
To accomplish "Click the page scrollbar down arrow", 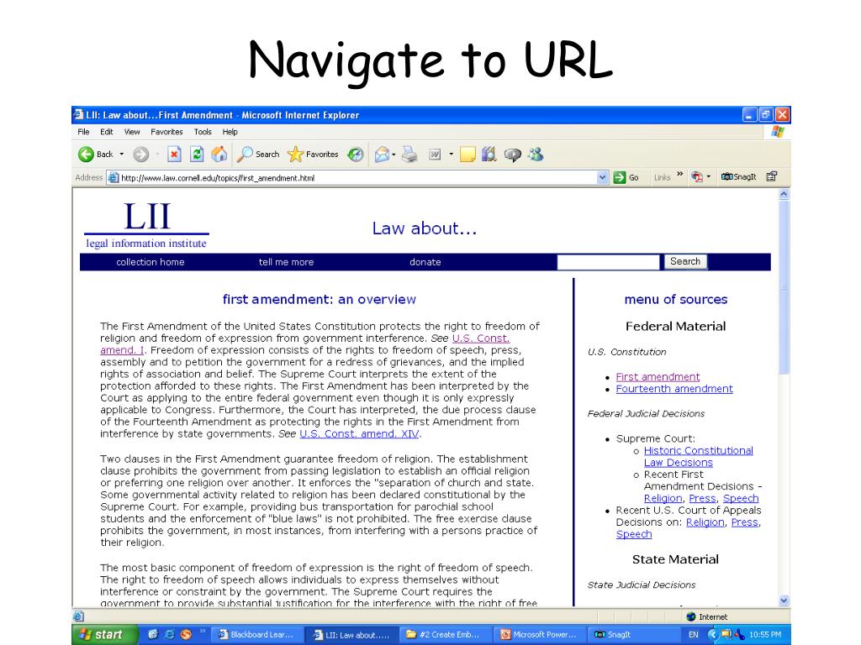I will click(x=784, y=600).
